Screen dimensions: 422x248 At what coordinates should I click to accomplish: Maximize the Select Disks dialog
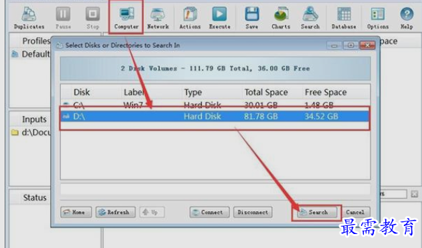click(350, 45)
